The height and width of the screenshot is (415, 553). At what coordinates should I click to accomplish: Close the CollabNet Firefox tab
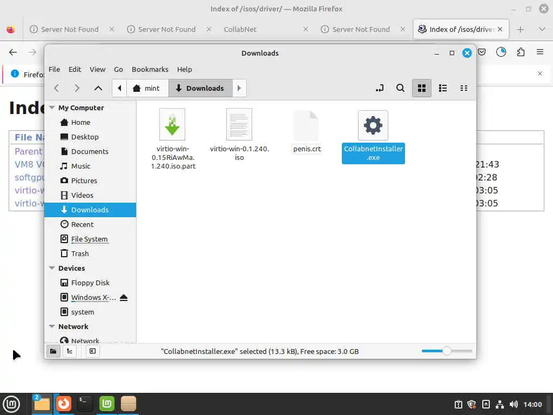pyautogui.click(x=306, y=29)
